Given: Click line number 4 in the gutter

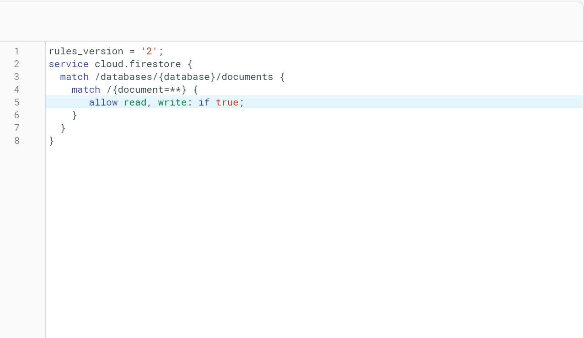Looking at the screenshot, I should [x=17, y=90].
